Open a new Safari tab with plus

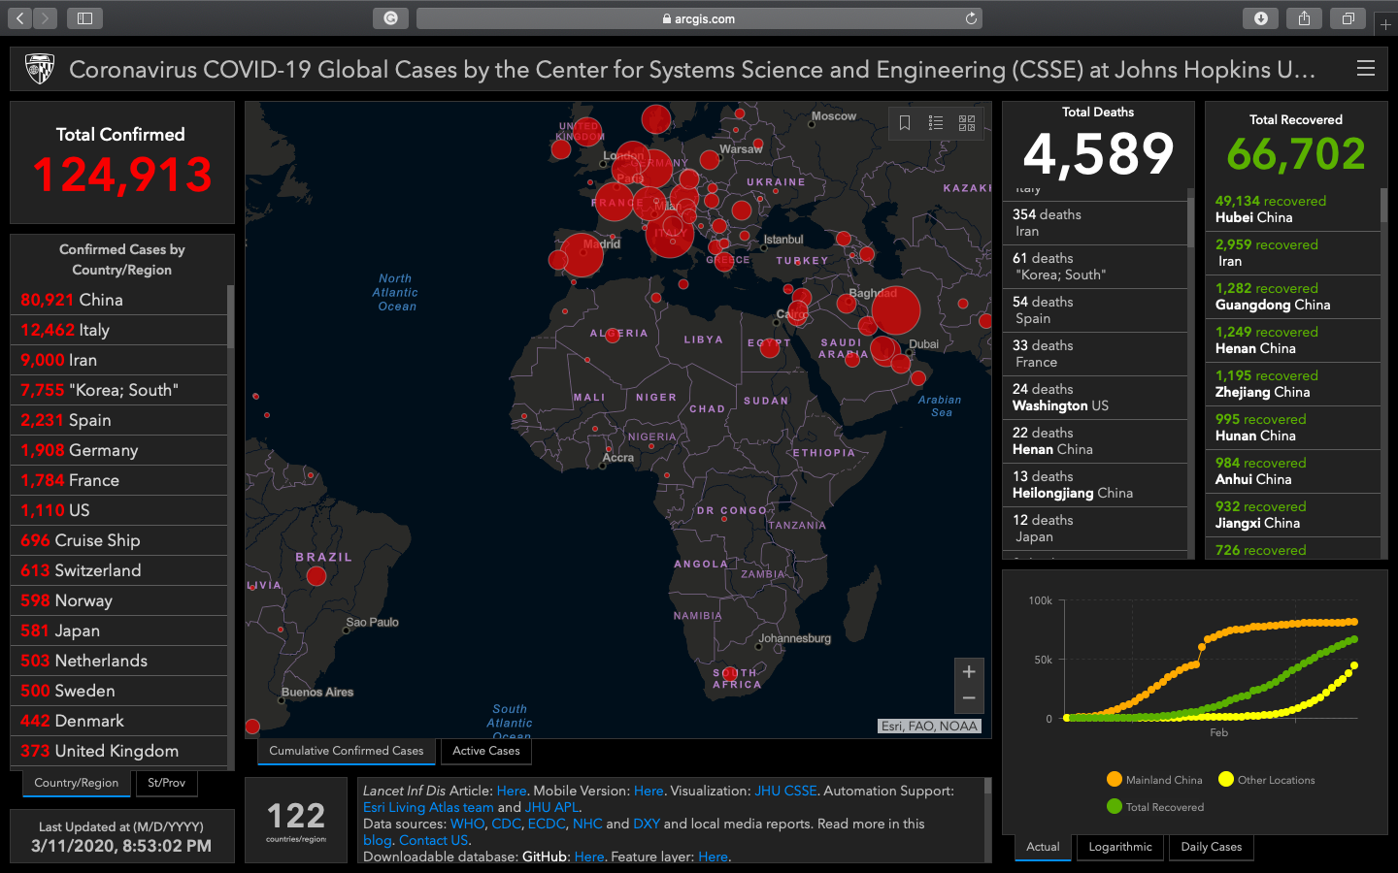(x=1385, y=24)
